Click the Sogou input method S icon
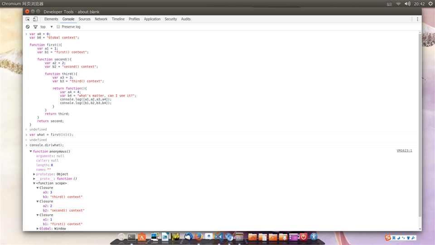 [x=388, y=238]
